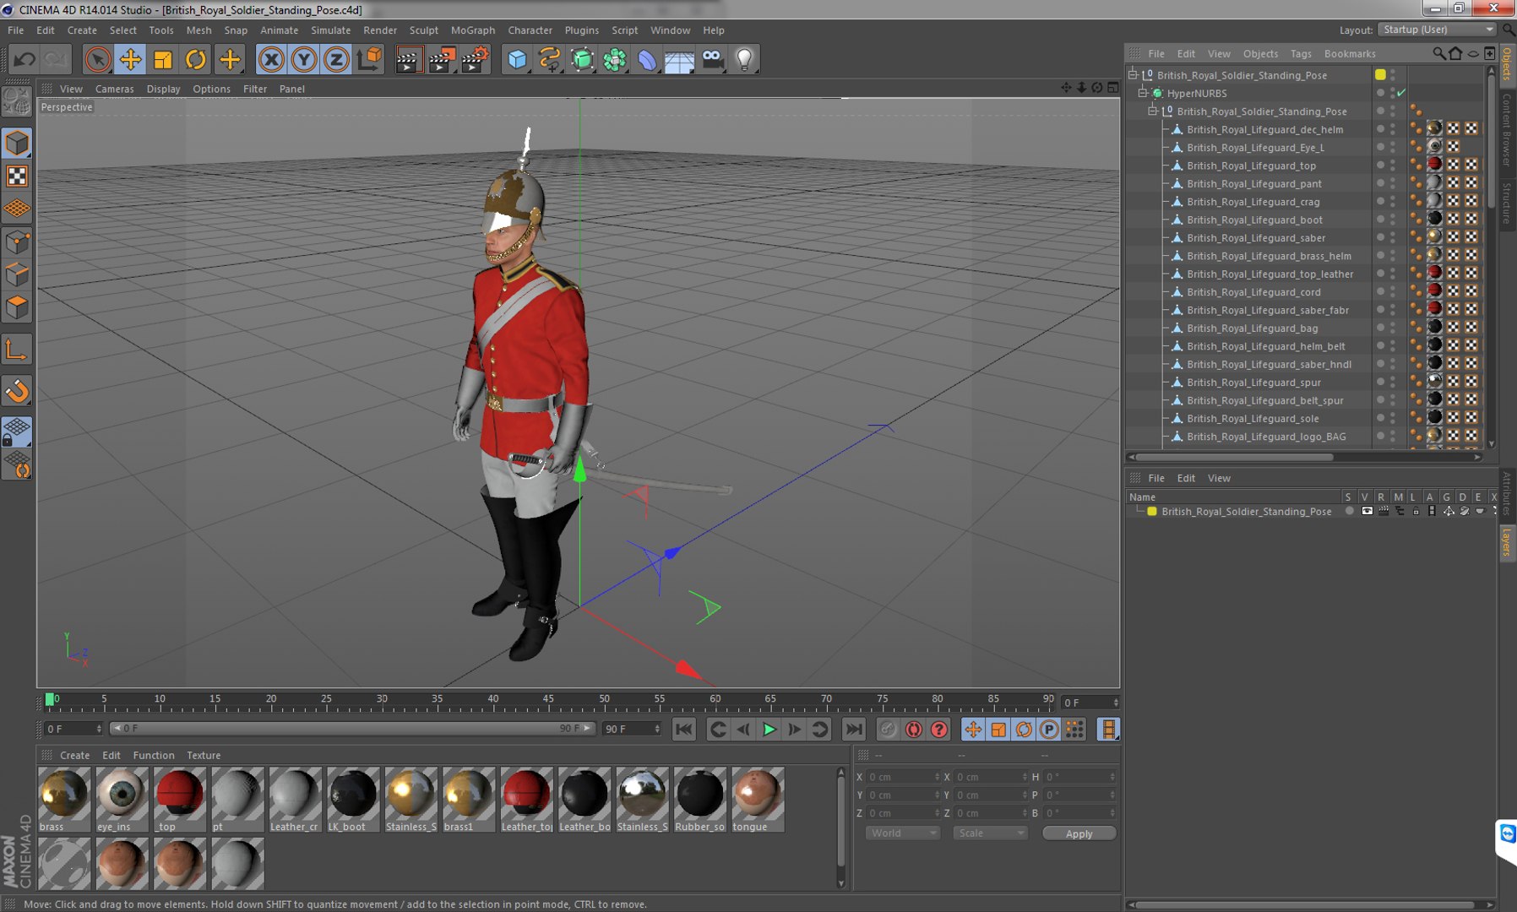Image resolution: width=1517 pixels, height=912 pixels.
Task: Click the Undo arrow icon
Action: 24,59
